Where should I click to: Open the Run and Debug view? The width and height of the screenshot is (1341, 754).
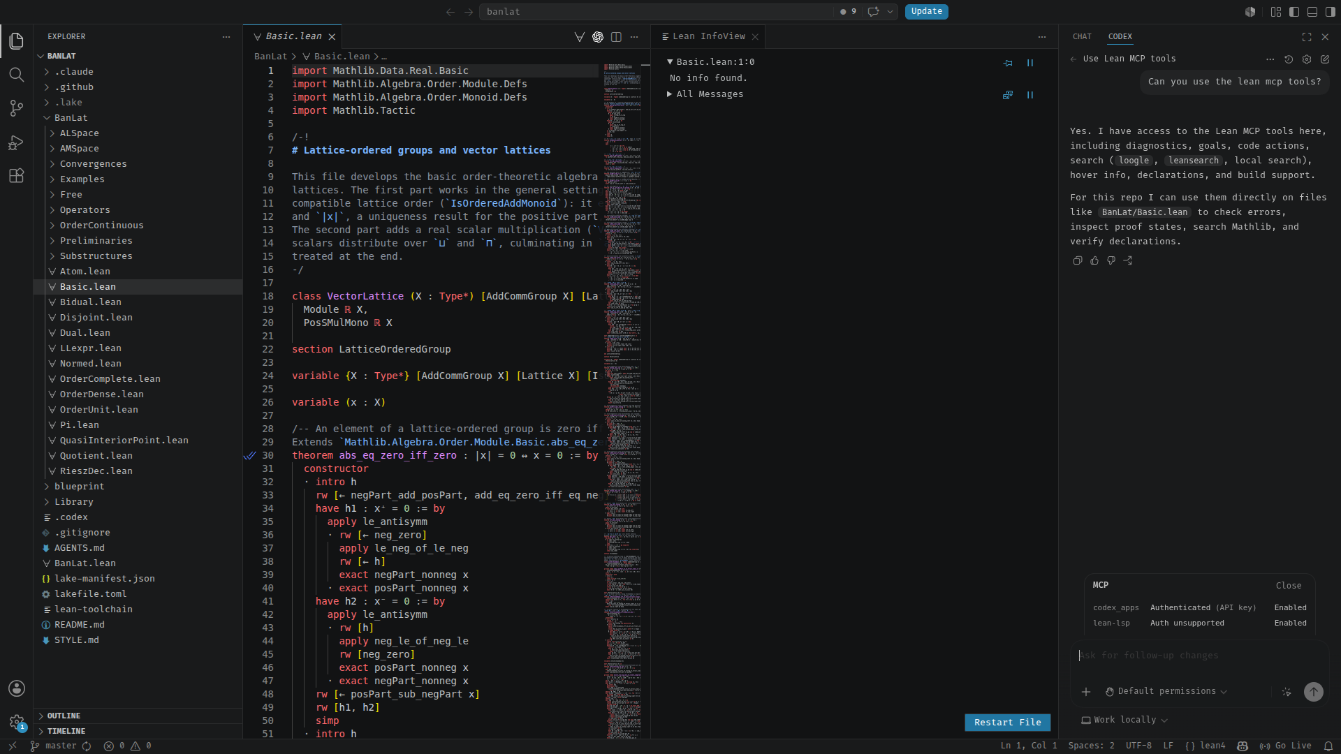[17, 142]
